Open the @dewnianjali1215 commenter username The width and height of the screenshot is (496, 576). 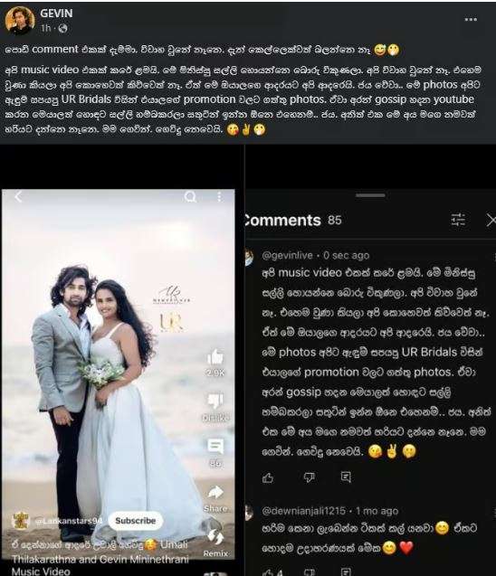303,511
